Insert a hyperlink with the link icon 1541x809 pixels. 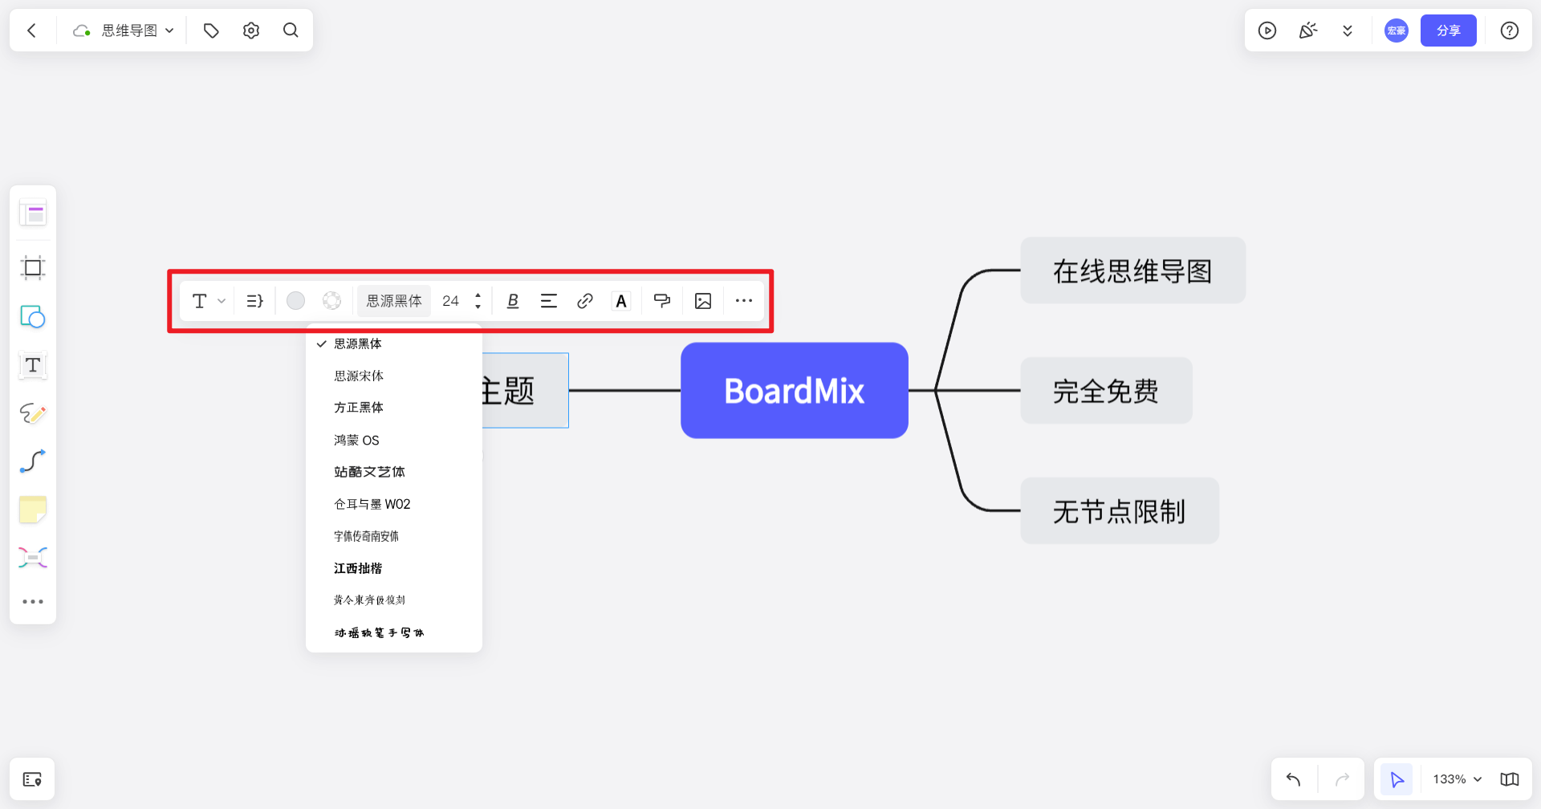point(585,301)
